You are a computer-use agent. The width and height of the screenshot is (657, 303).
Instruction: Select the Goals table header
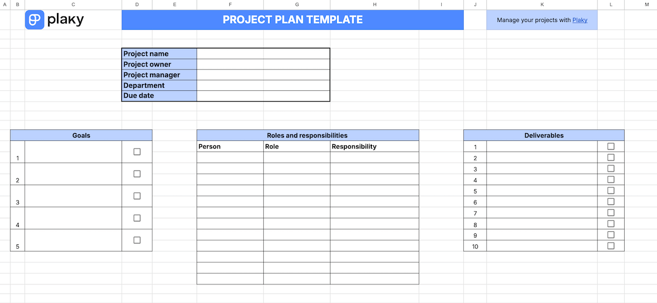pos(81,135)
